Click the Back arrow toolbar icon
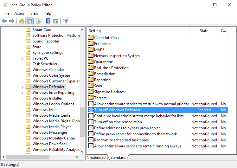The image size is (237, 168). (x=4, y=21)
